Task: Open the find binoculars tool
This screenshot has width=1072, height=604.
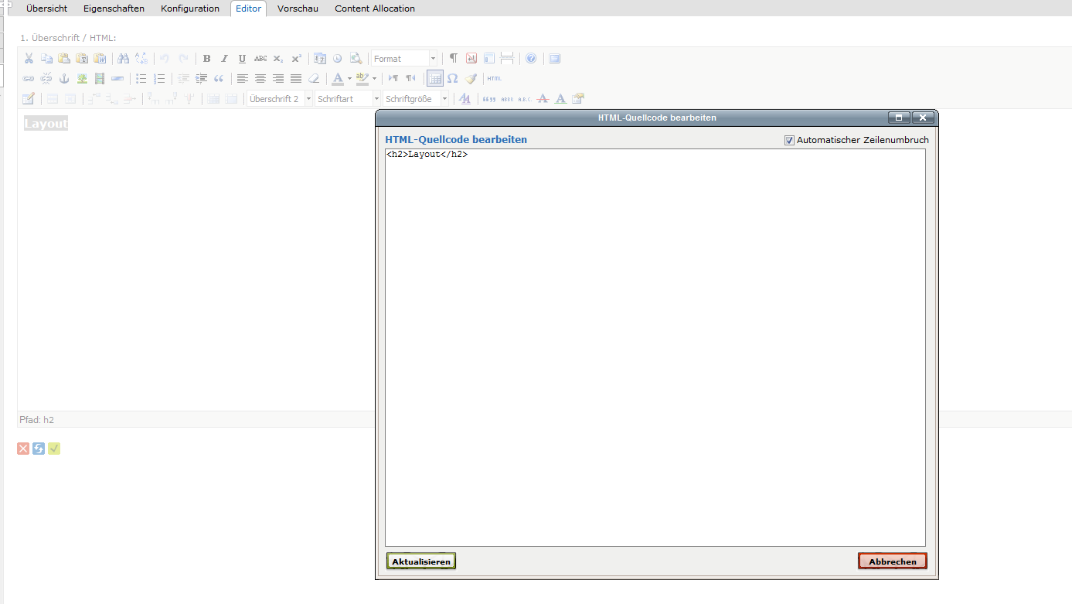Action: click(x=124, y=59)
